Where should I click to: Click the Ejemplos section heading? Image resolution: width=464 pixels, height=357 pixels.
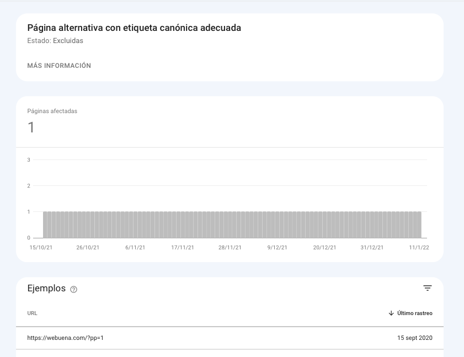click(46, 289)
